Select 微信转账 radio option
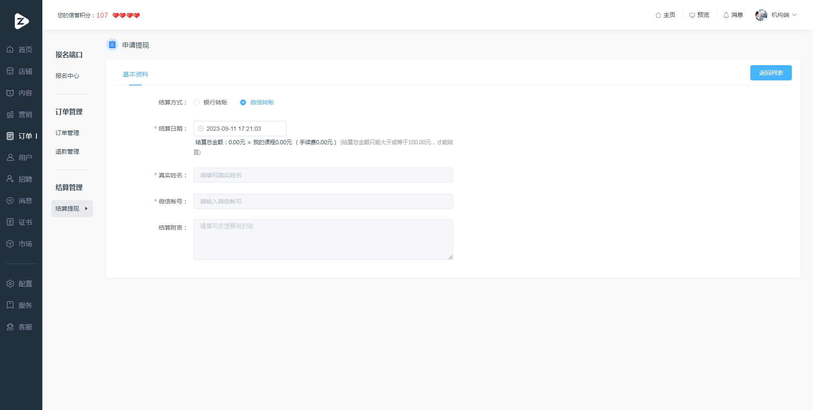 click(x=243, y=102)
